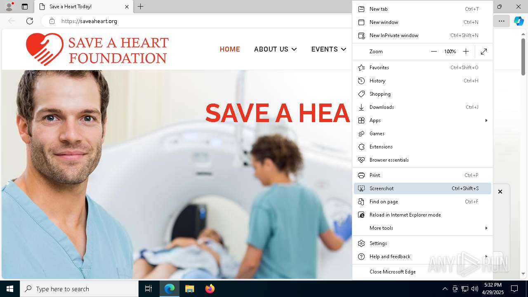Click the vertical page scrollbar
Image resolution: width=528 pixels, height=297 pixels.
(523, 57)
